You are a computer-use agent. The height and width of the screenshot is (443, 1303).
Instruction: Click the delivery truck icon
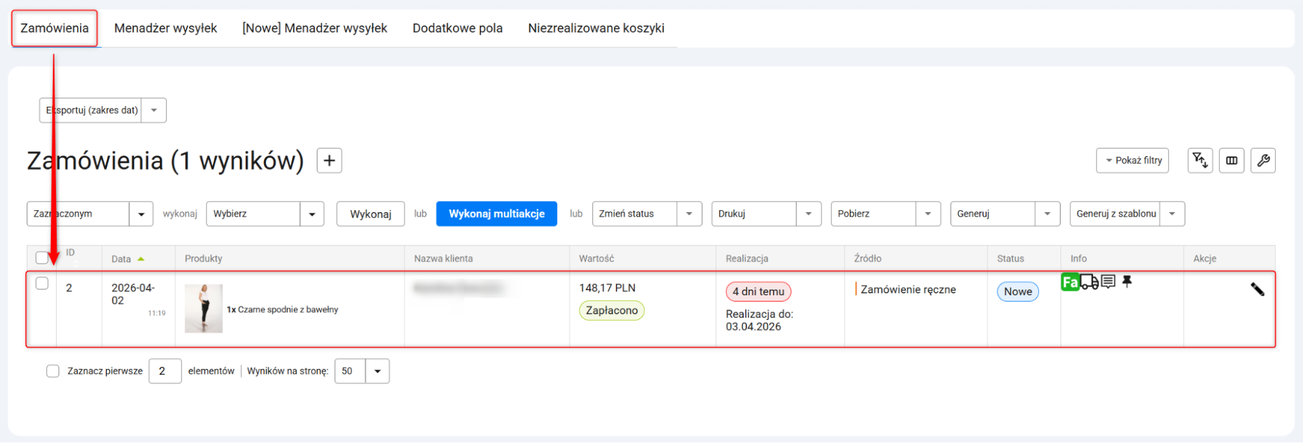coord(1089,282)
